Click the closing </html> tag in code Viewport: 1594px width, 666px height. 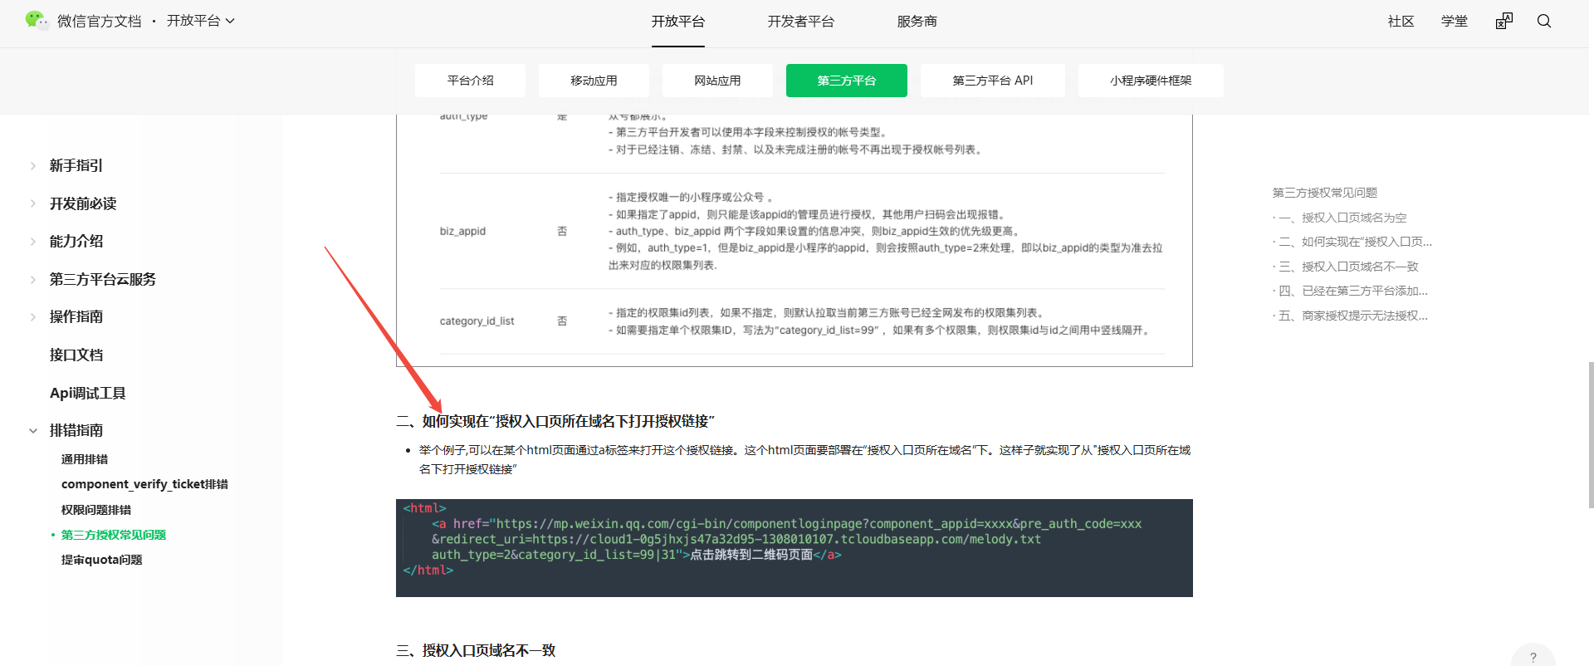click(428, 570)
